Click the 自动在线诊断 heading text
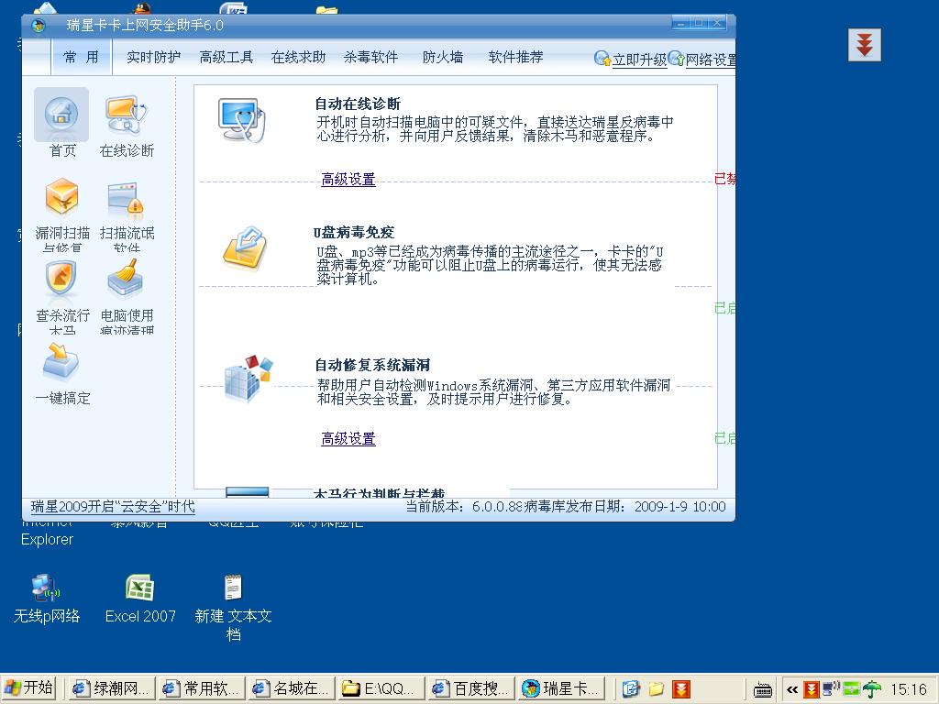 click(359, 104)
